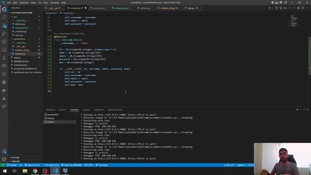Add a new terminal with plus icon
311x175 pixels.
[297, 110]
